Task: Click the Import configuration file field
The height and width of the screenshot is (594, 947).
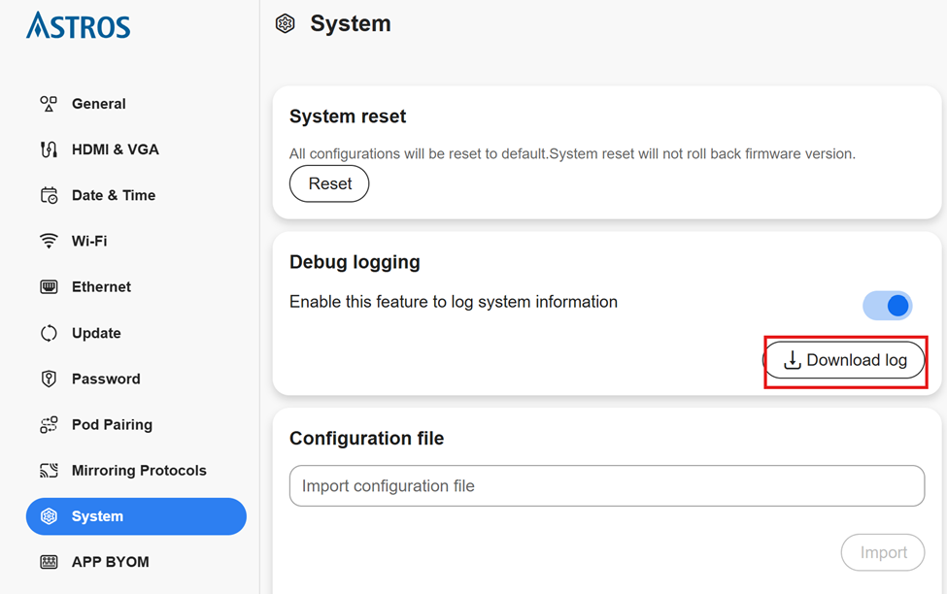Action: click(x=606, y=486)
